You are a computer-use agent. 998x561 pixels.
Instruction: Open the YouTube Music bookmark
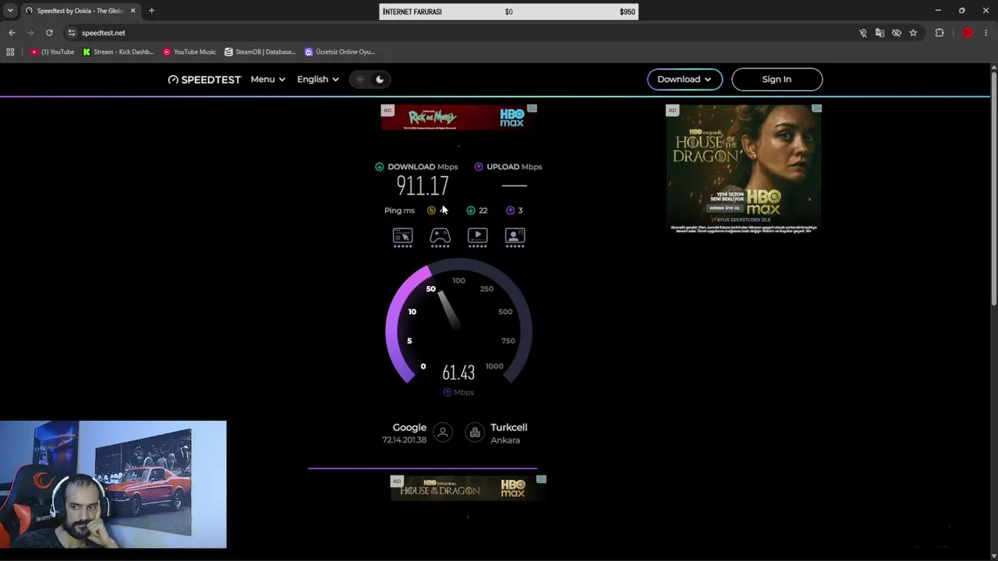pyautogui.click(x=189, y=52)
